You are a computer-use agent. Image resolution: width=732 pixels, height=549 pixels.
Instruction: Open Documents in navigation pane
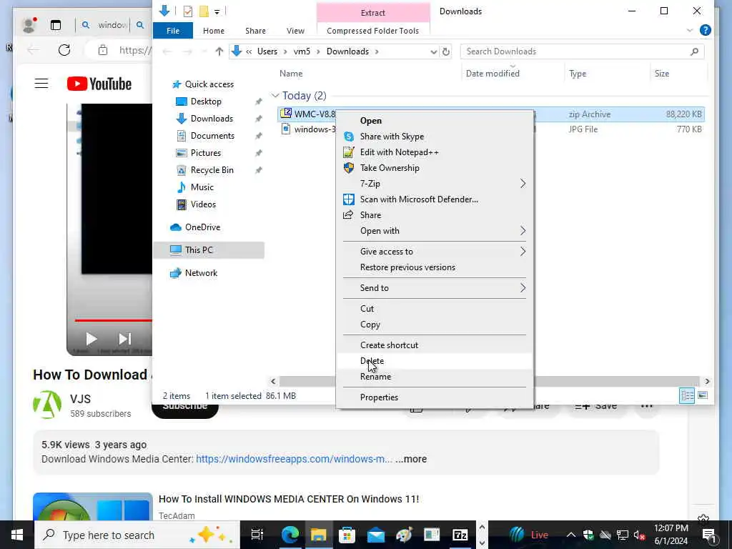212,136
